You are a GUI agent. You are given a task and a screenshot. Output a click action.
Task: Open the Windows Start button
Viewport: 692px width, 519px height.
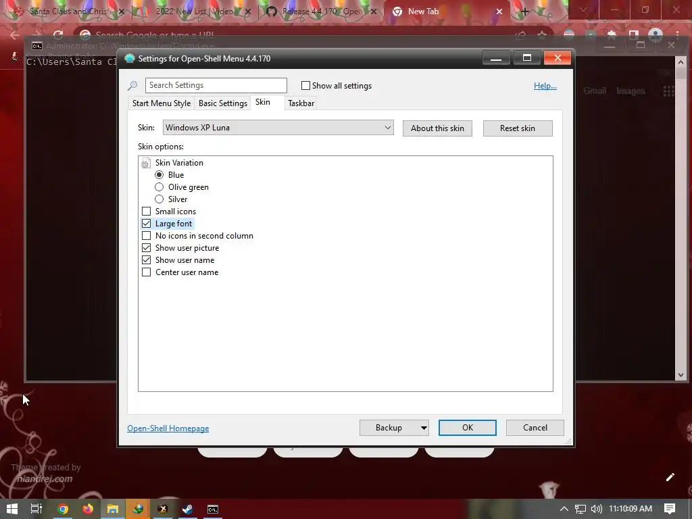(12, 509)
